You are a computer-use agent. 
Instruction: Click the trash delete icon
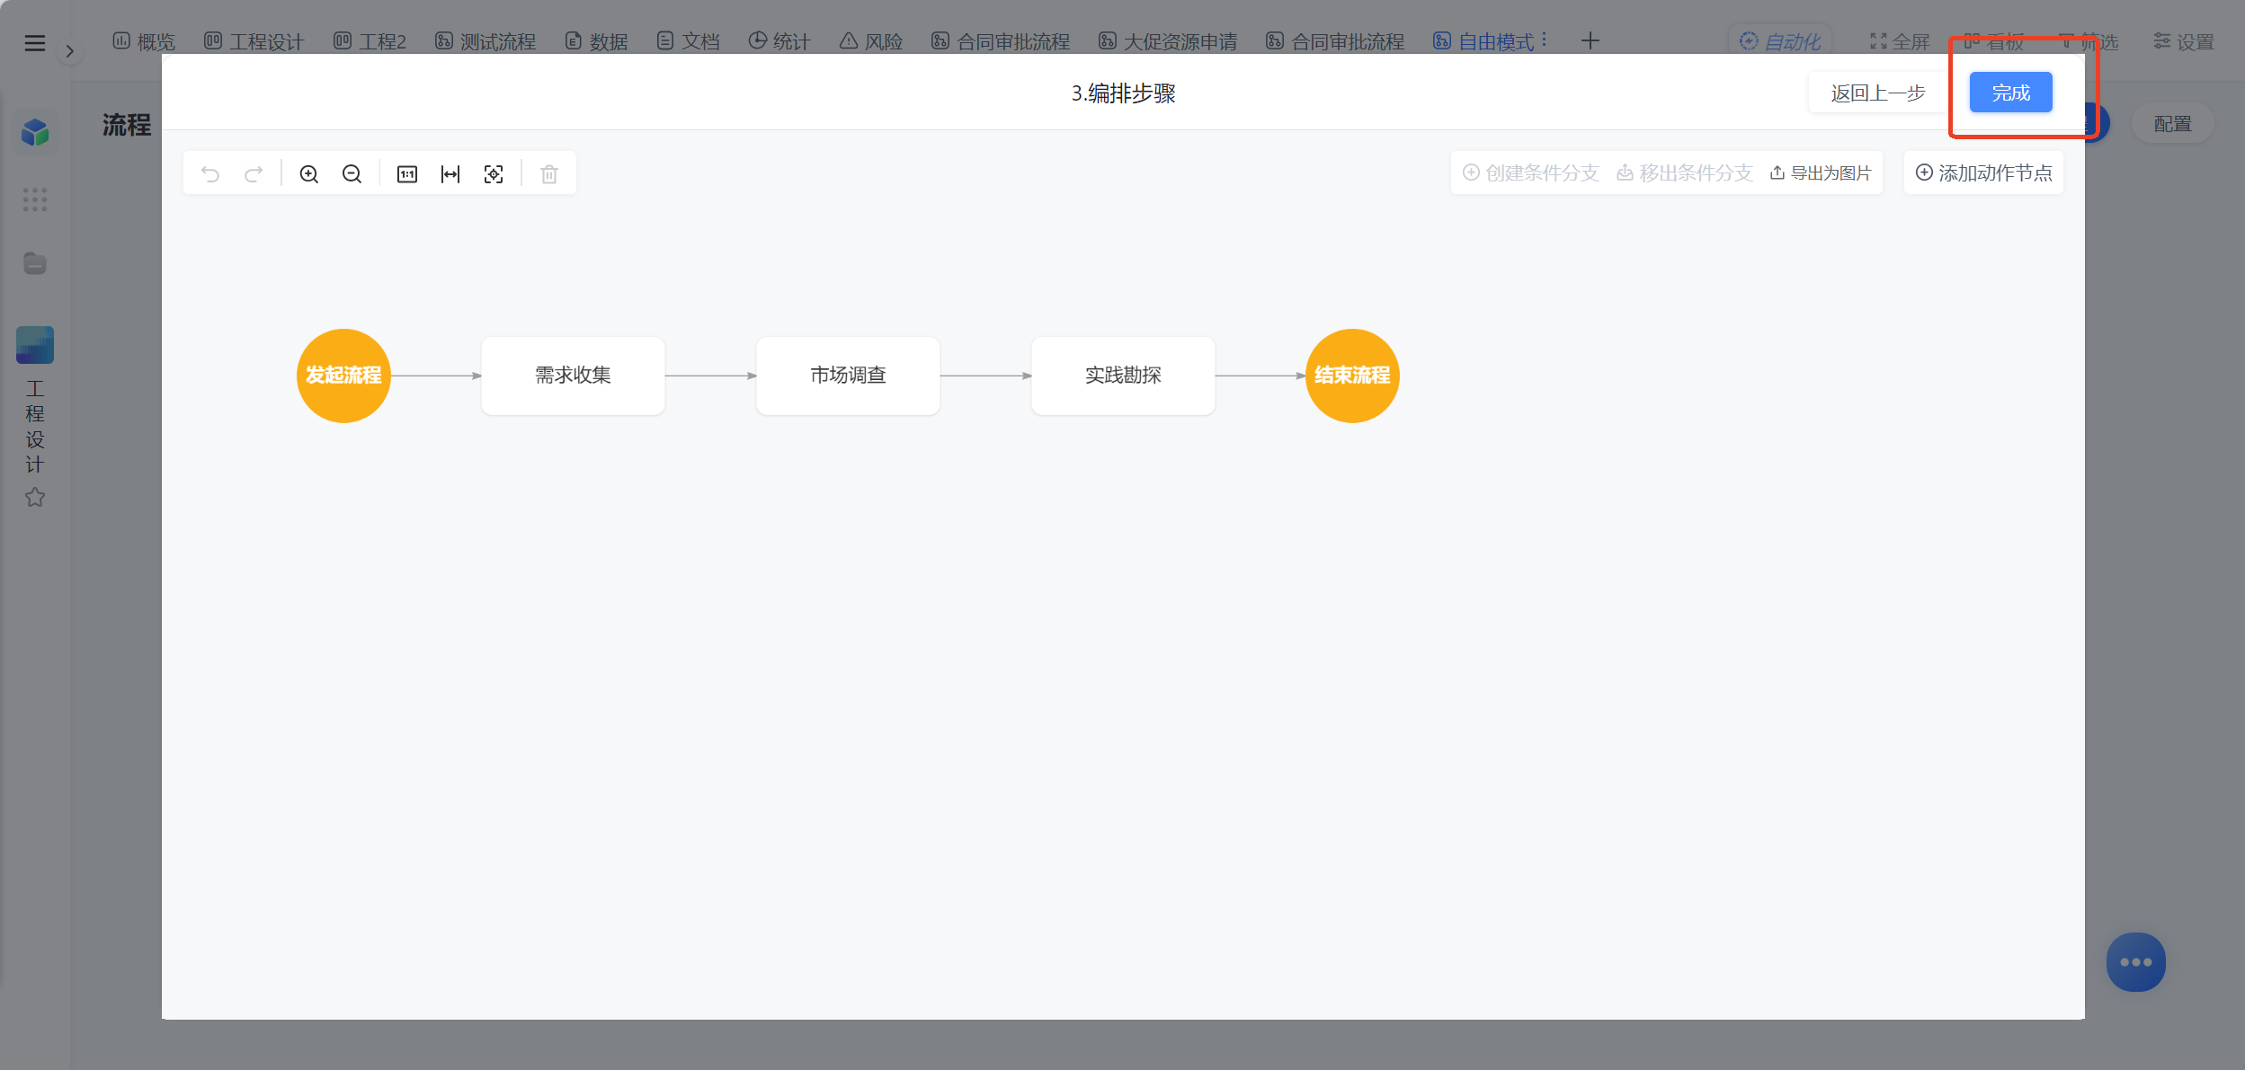(x=549, y=174)
